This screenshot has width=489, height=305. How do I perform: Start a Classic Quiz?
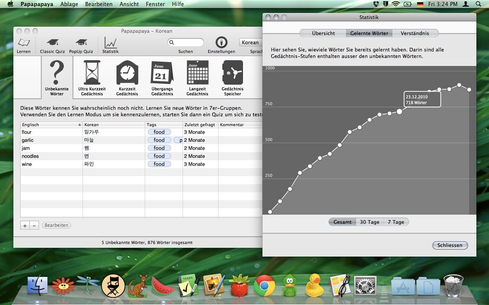pos(52,45)
